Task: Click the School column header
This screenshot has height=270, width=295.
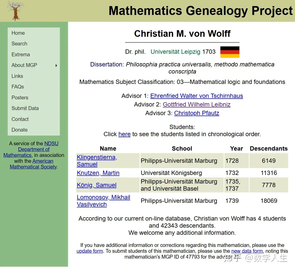Action: click(x=182, y=149)
